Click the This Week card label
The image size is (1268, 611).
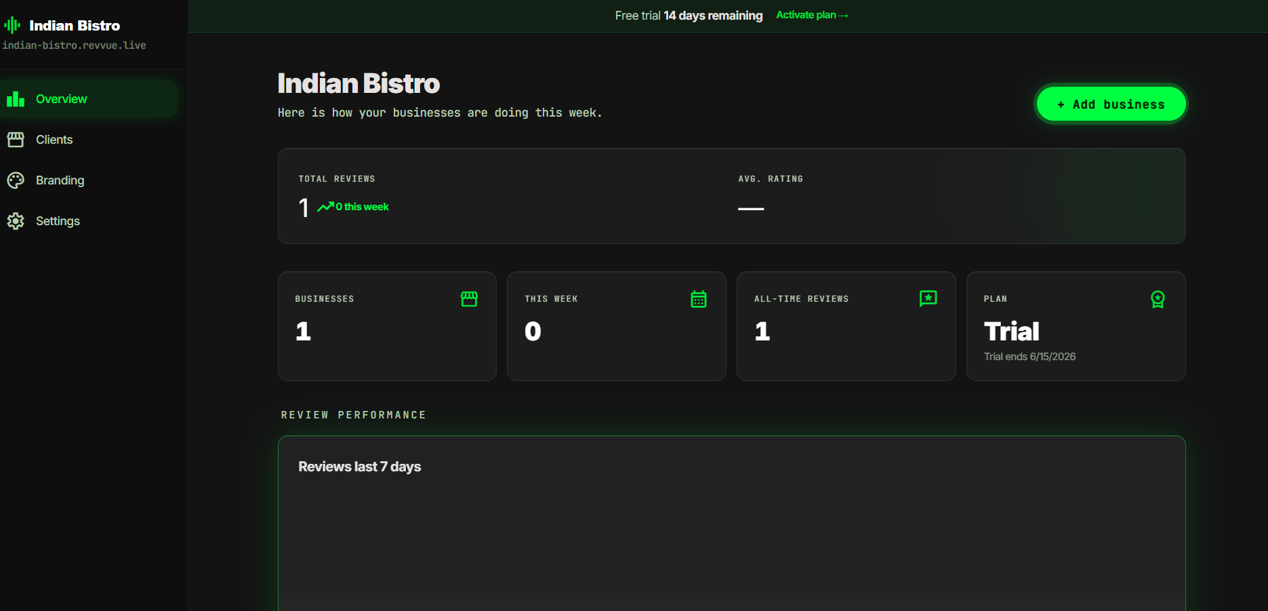551,299
